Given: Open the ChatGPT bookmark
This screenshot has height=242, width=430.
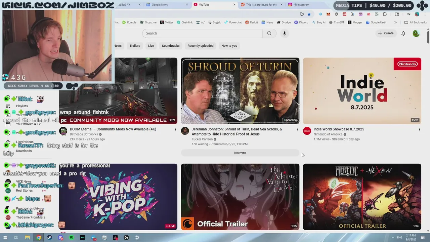Looking at the screenshot, I should click(337, 23).
